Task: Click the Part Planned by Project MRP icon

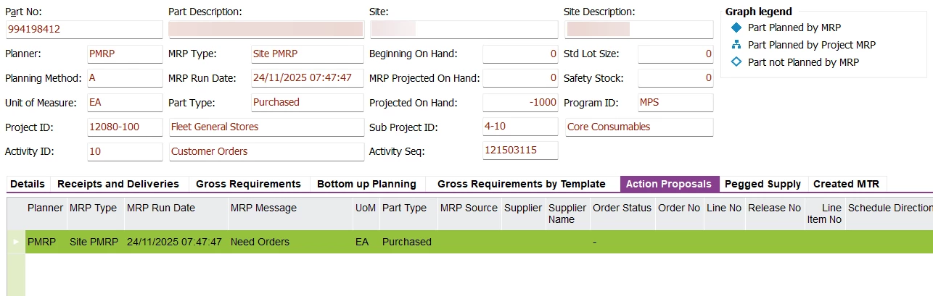Action: [x=736, y=45]
